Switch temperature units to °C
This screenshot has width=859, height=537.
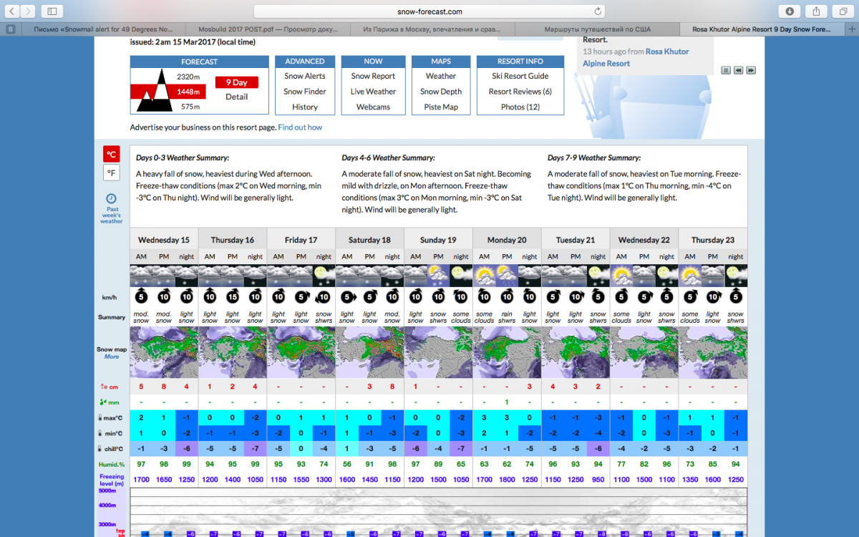pyautogui.click(x=111, y=154)
